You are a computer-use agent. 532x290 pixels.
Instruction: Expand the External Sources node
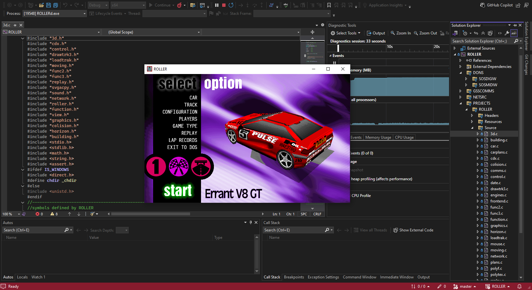click(454, 48)
